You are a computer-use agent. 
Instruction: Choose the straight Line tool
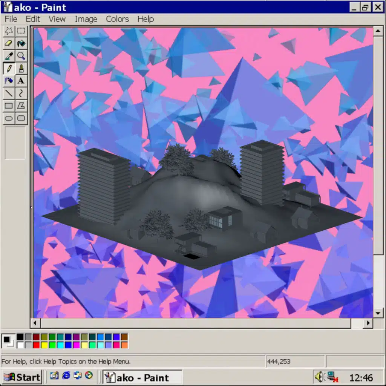point(9,93)
